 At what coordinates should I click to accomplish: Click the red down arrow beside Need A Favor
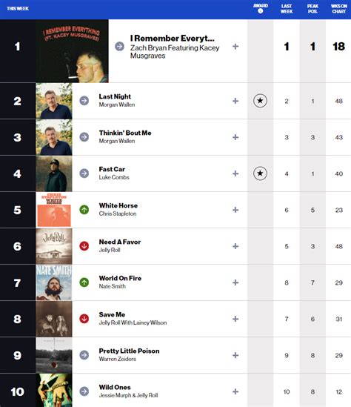[x=84, y=246]
